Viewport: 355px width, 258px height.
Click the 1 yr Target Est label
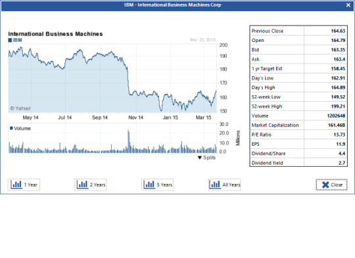(x=267, y=69)
